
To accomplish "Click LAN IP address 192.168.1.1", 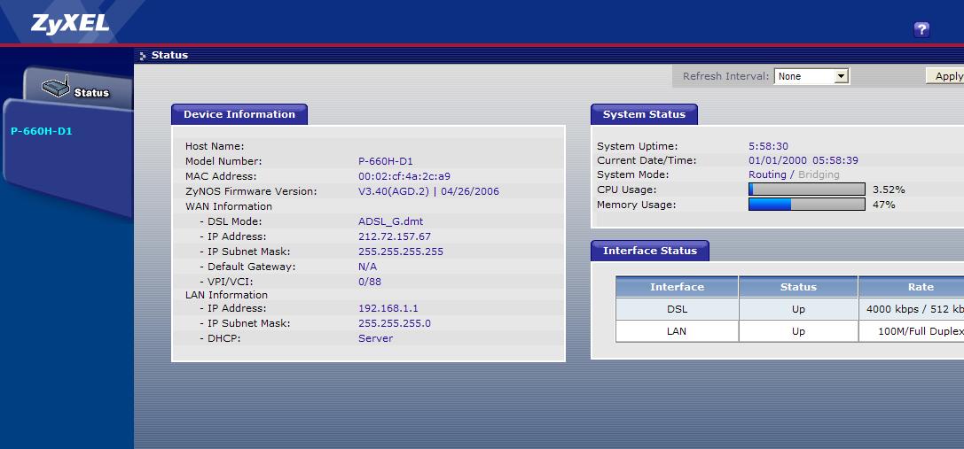I will point(388,307).
